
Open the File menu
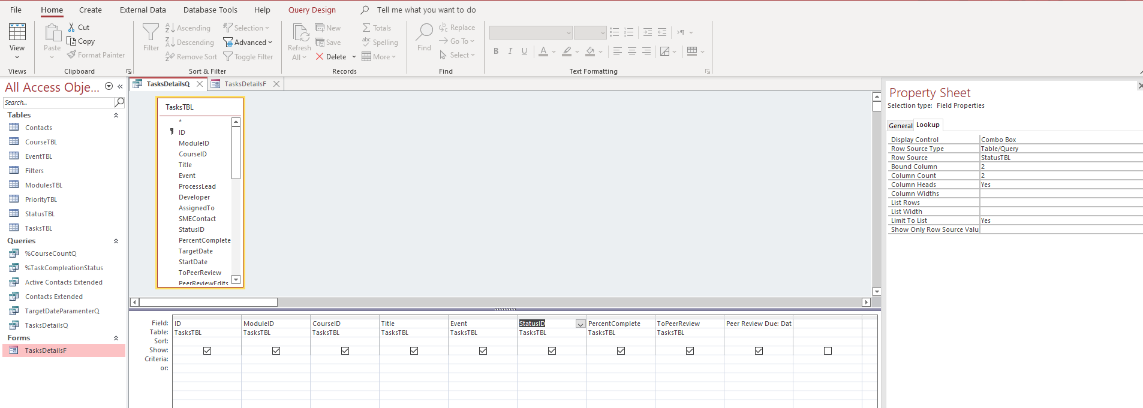(x=16, y=10)
